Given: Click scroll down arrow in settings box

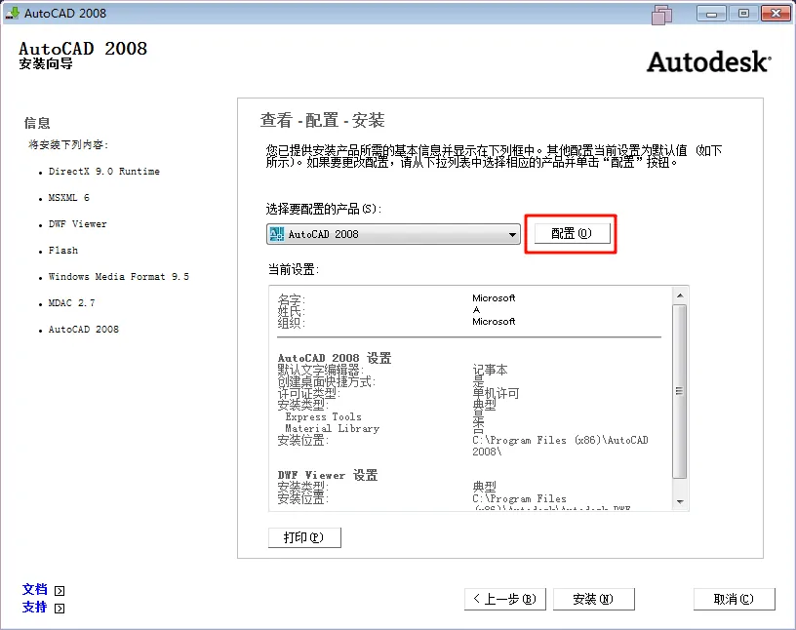Looking at the screenshot, I should click(x=680, y=502).
